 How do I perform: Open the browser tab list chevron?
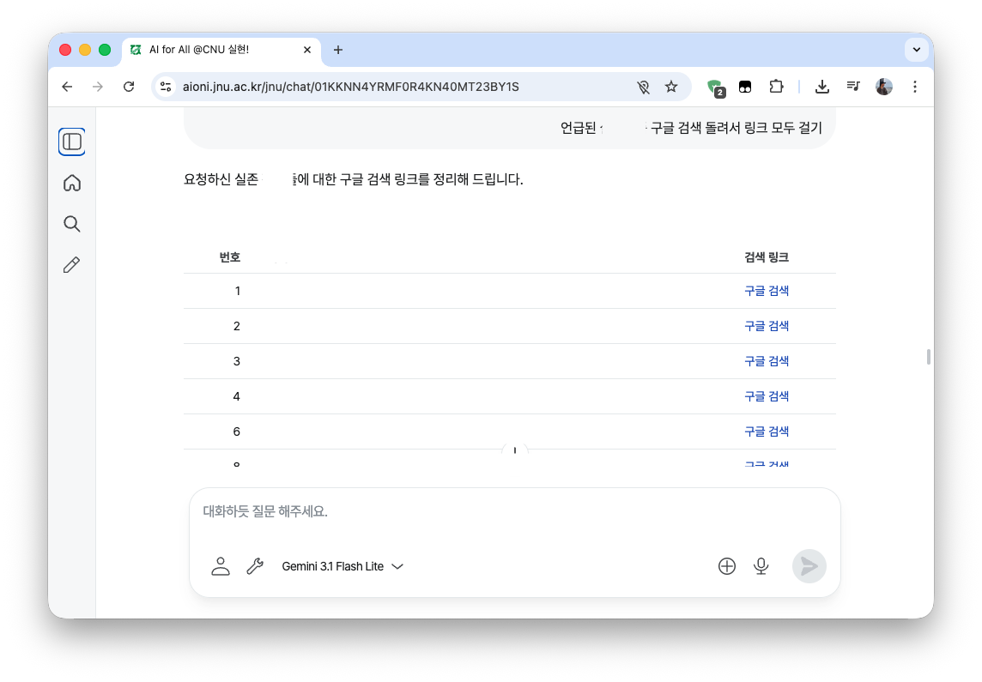[x=916, y=50]
